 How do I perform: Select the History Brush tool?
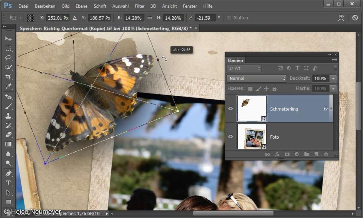(8, 125)
